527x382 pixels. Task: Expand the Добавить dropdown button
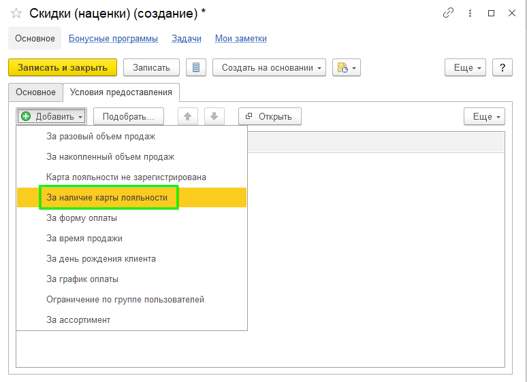52,116
